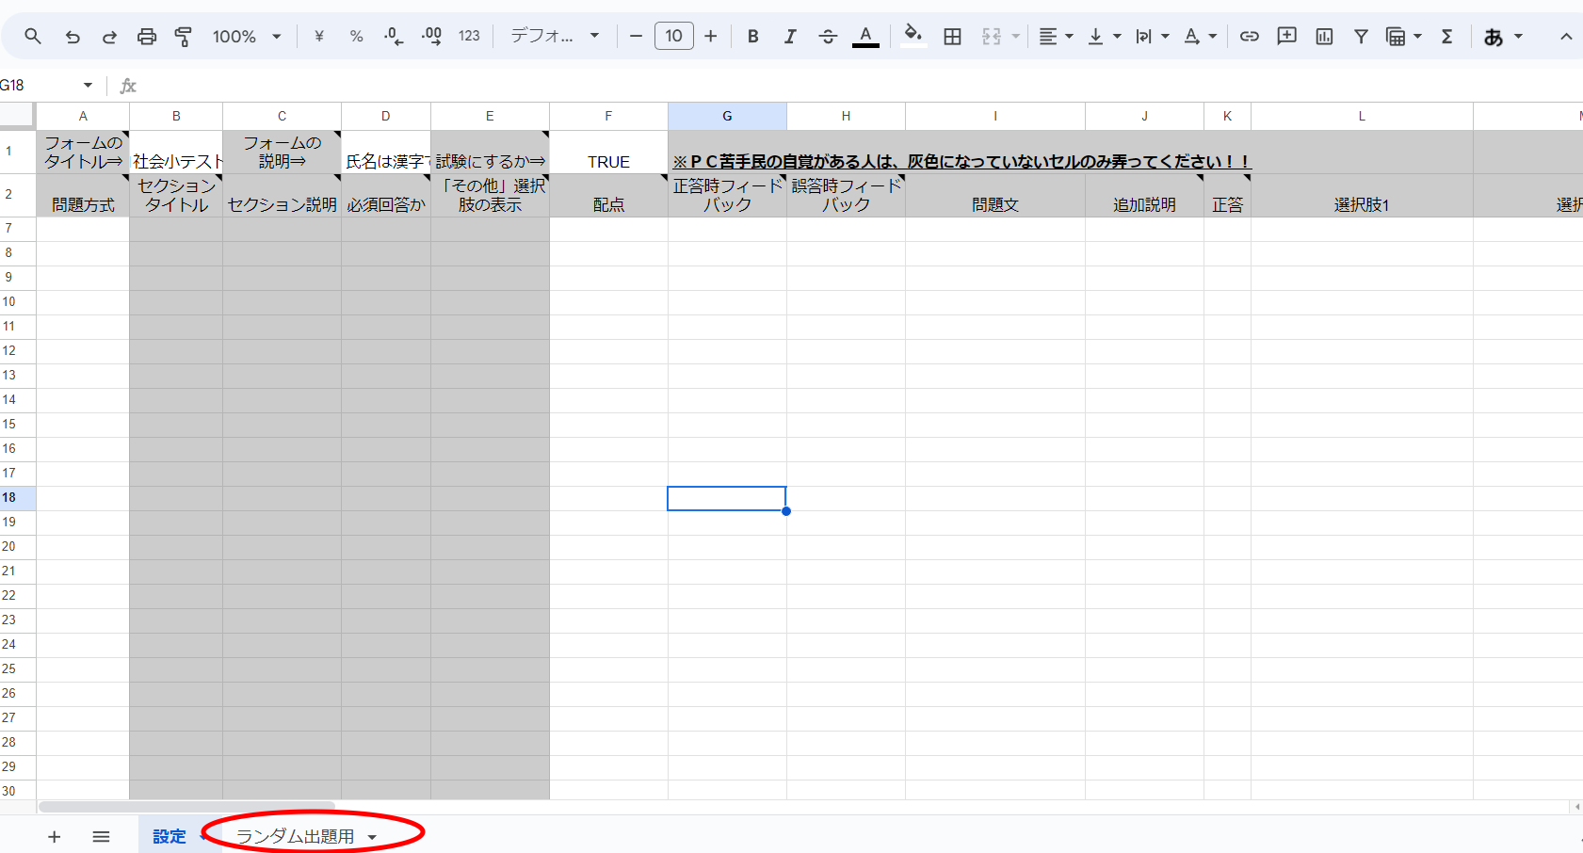The width and height of the screenshot is (1583, 853).
Task: Select the 問題方式 header cell
Action: pyautogui.click(x=83, y=195)
